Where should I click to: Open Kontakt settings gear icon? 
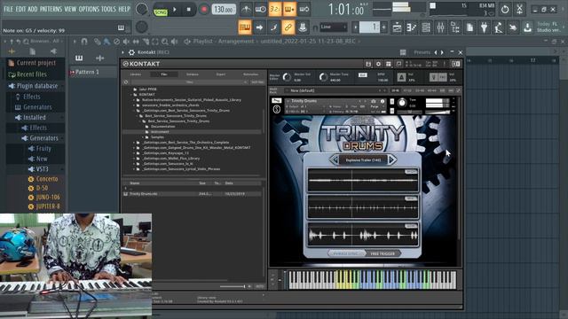click(378, 64)
